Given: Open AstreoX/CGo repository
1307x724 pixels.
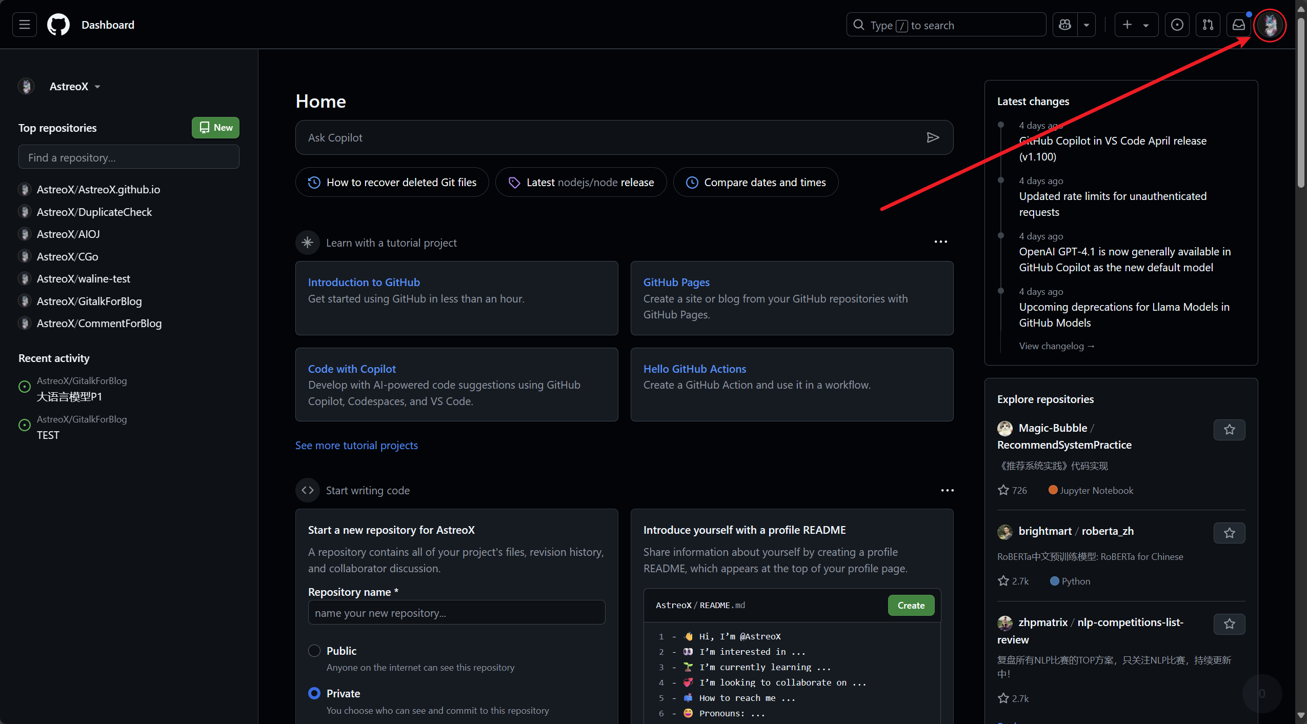Looking at the screenshot, I should point(67,256).
